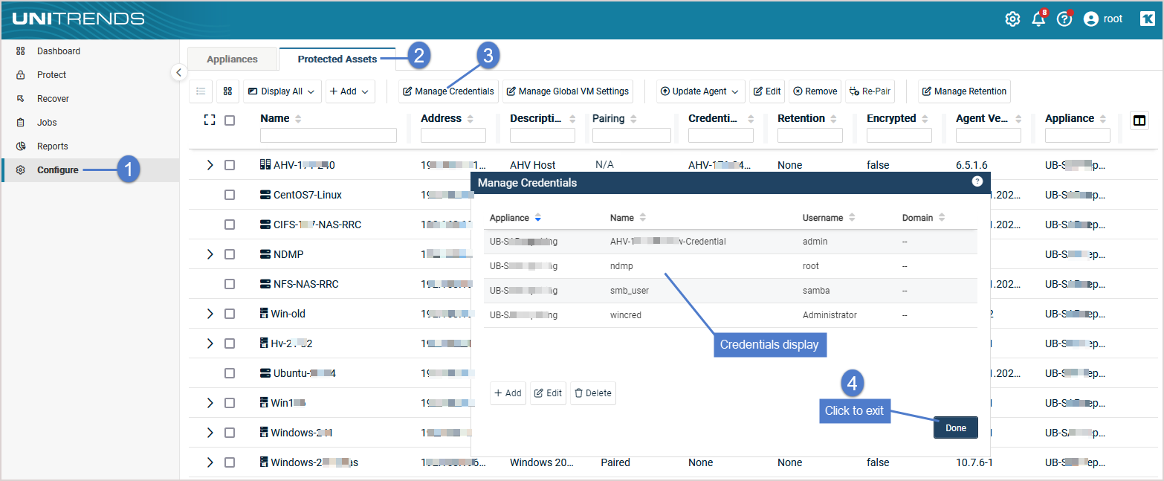
Task: Sort main table by Appliance sort arrows
Action: click(x=1103, y=119)
